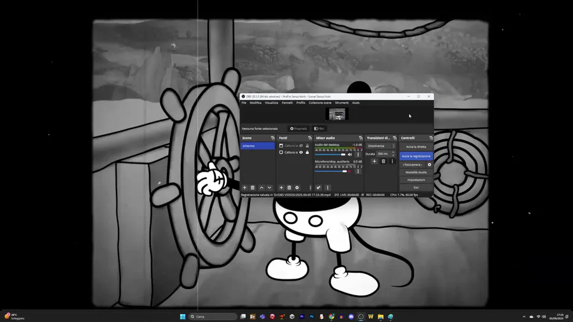573x322 pixels.
Task: Open the taskbar clock and date
Action: click(556, 316)
